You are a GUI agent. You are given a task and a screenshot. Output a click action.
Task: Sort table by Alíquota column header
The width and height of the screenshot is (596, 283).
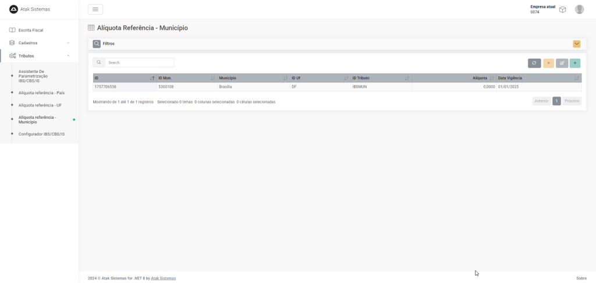coord(480,78)
